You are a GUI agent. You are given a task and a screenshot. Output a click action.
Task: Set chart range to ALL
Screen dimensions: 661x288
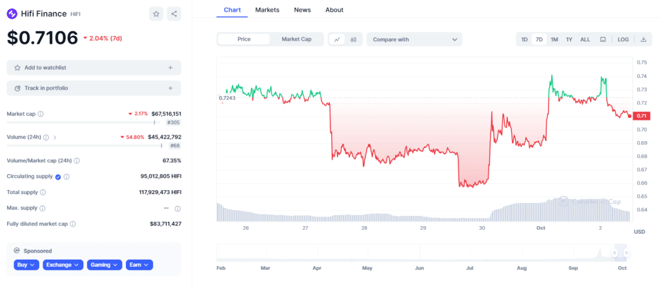pyautogui.click(x=585, y=39)
